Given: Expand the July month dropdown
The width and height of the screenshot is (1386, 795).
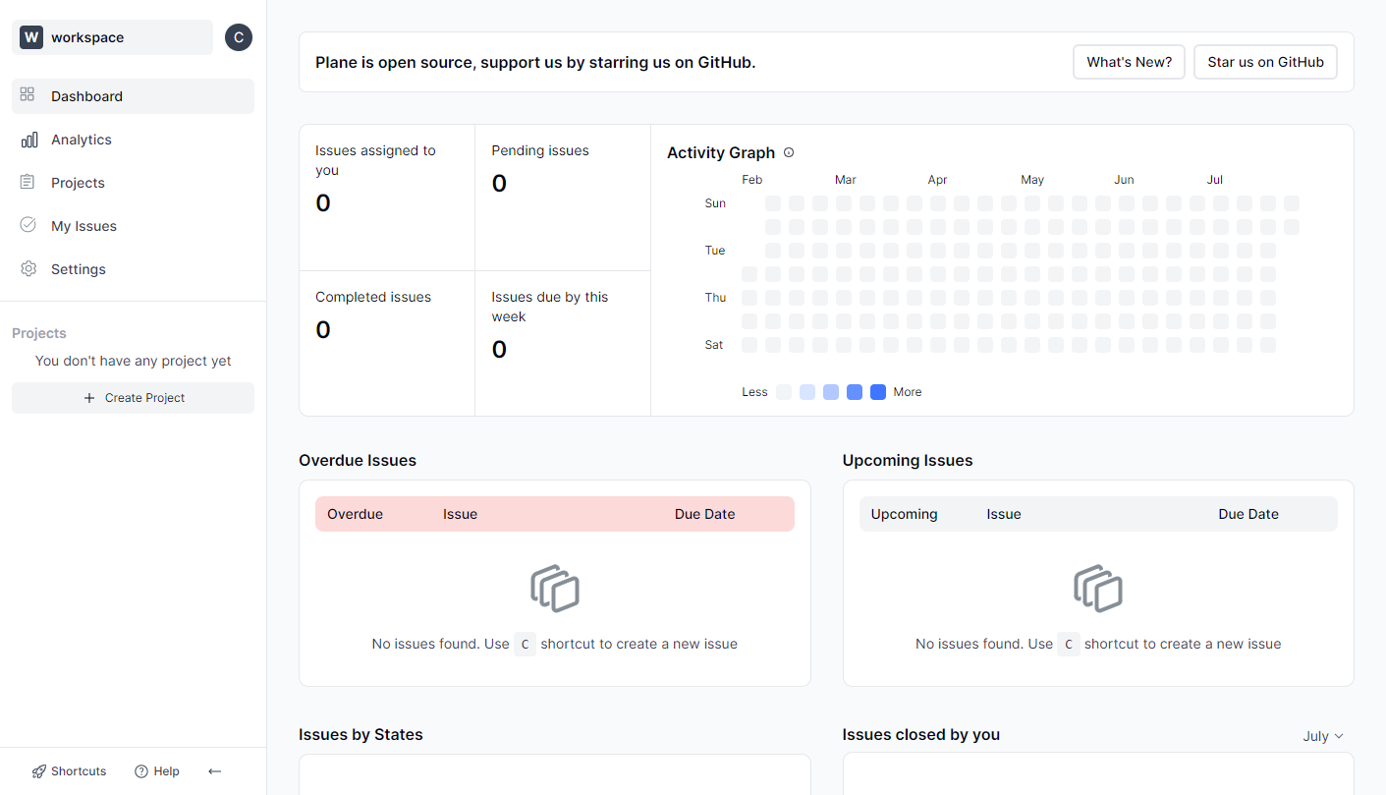Looking at the screenshot, I should [x=1322, y=736].
